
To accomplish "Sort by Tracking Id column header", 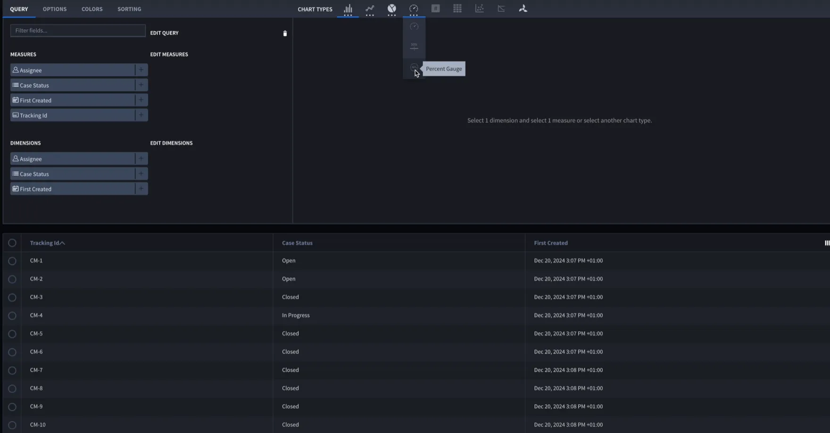I will coord(48,243).
